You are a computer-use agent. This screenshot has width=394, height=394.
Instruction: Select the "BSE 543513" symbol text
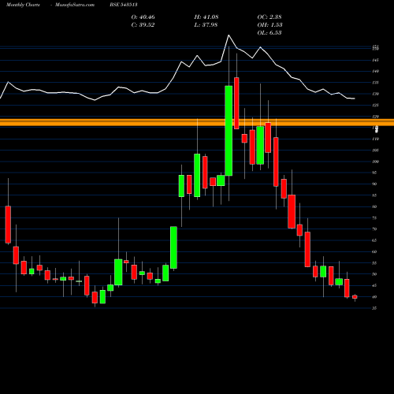tap(124, 5)
